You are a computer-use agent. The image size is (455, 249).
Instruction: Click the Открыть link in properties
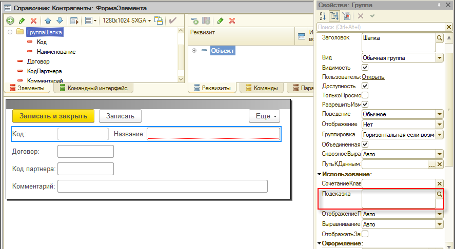(373, 77)
